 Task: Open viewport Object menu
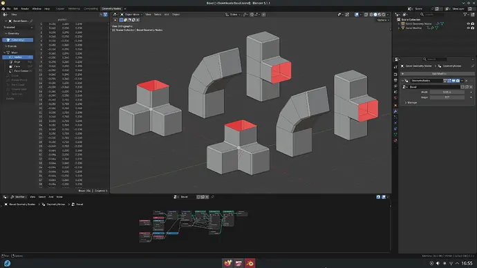point(176,15)
